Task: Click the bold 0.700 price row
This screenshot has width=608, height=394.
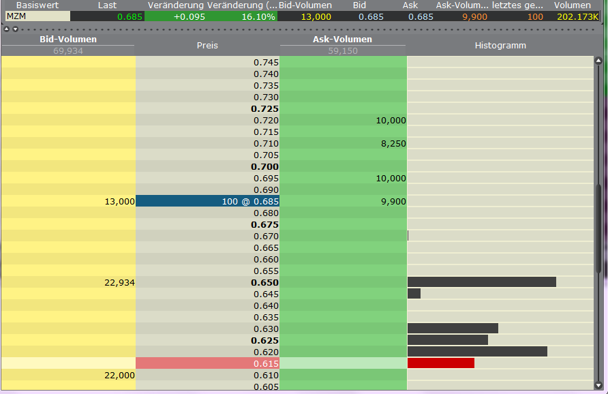Action: 207,166
